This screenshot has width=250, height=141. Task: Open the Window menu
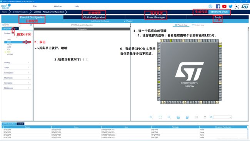point(58,7)
